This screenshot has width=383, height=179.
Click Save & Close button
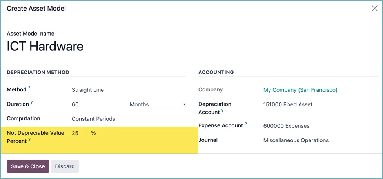click(28, 166)
